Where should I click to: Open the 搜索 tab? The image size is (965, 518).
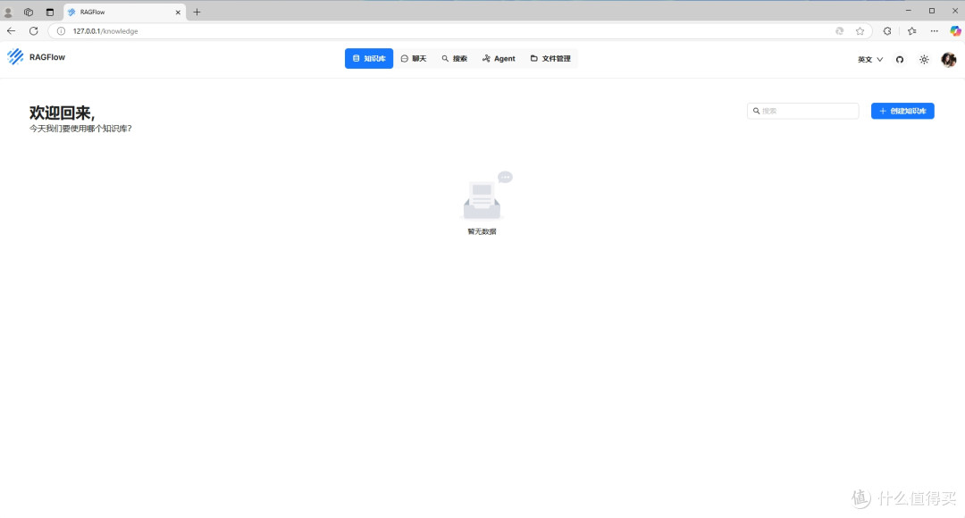[x=454, y=58]
